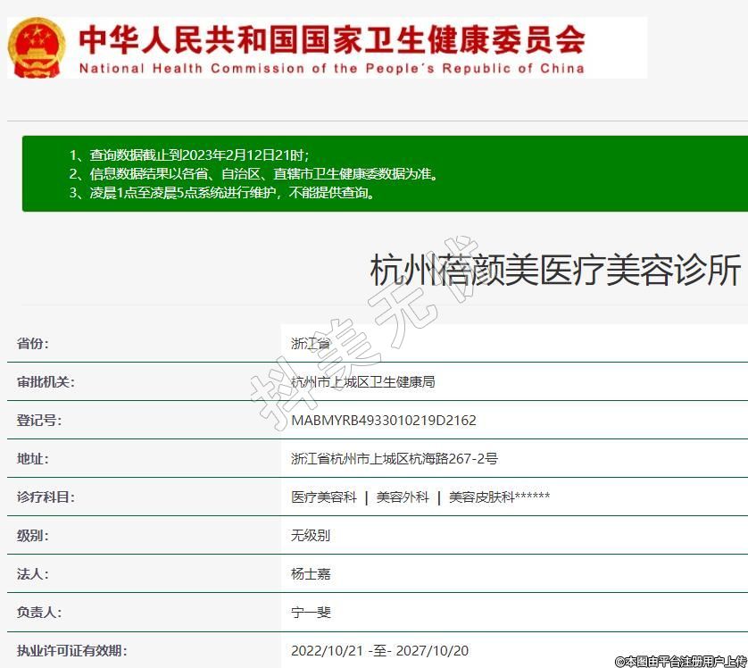Click the national emblem logo
This screenshot has height=668, width=748.
click(37, 46)
